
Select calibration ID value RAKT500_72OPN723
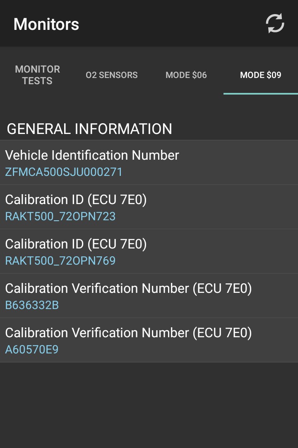click(x=60, y=217)
